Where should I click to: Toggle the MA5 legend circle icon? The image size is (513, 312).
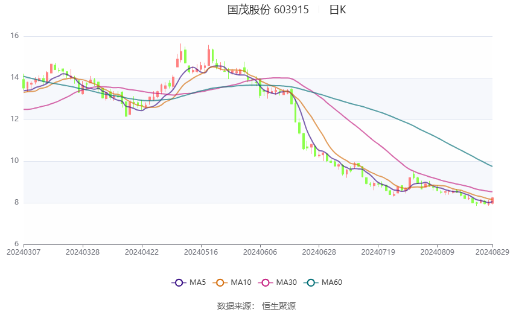(179, 282)
